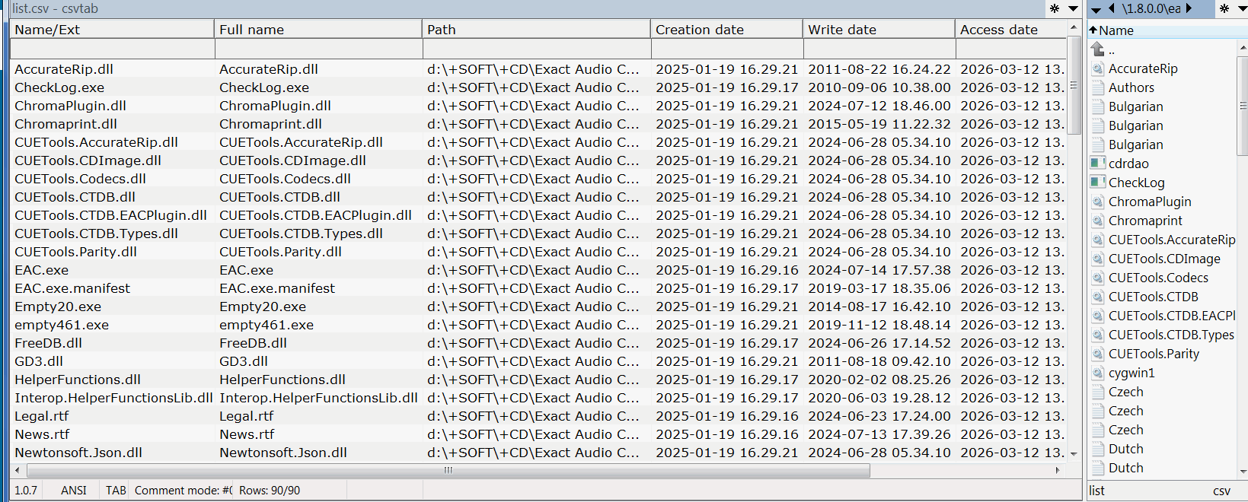Click the filter field under Full name
This screenshot has width=1248, height=502.
pyautogui.click(x=318, y=49)
